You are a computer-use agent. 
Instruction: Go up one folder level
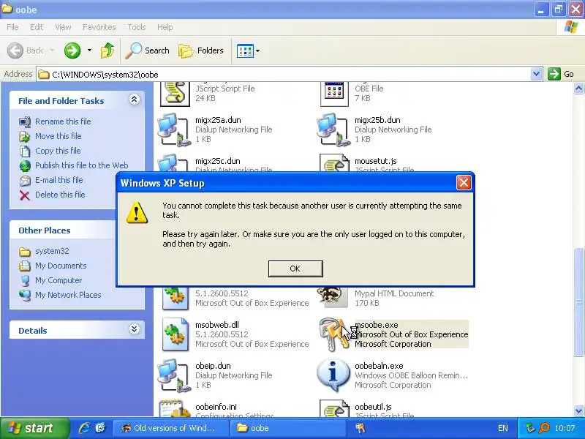click(107, 50)
